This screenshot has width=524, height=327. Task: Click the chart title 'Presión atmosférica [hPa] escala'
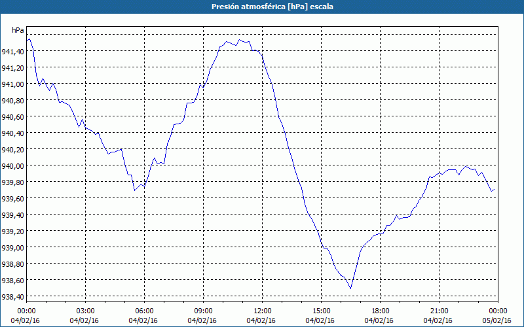(x=272, y=7)
